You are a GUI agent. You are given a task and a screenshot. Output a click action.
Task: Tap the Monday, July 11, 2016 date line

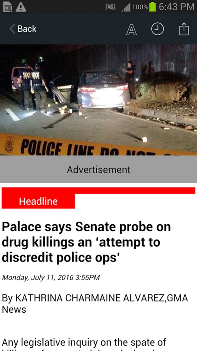coord(51,278)
